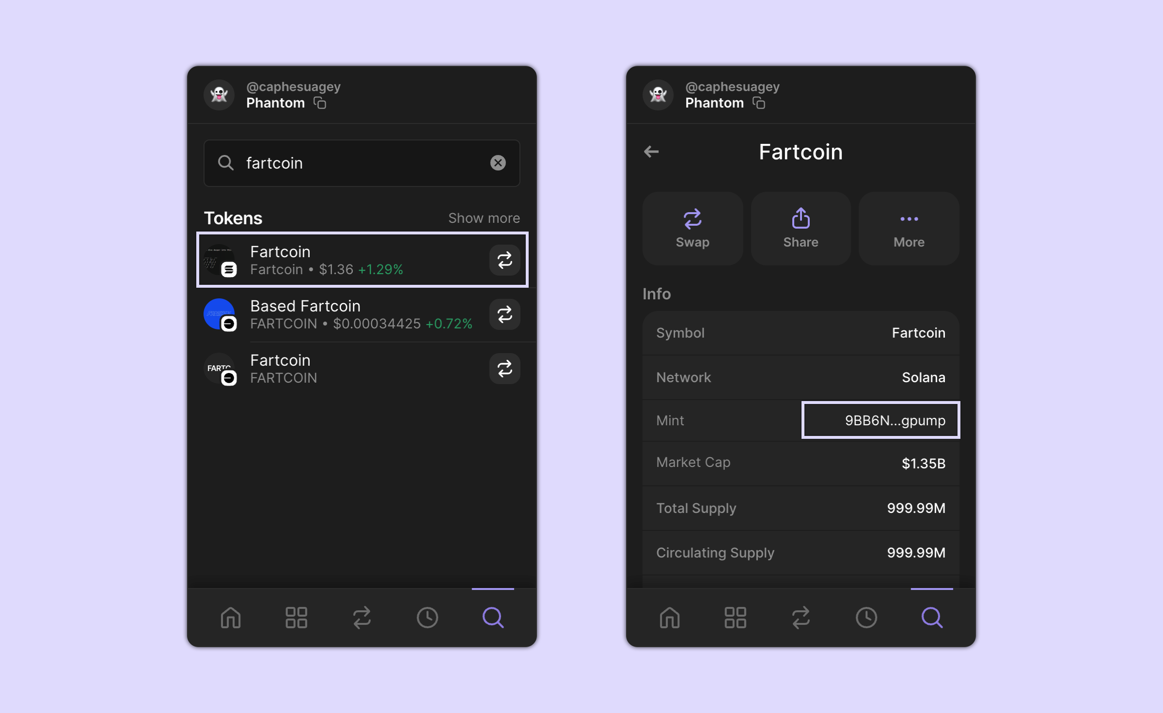Viewport: 1163px width, 713px height.
Task: Click the search magnifier inside search box
Action: 225,163
